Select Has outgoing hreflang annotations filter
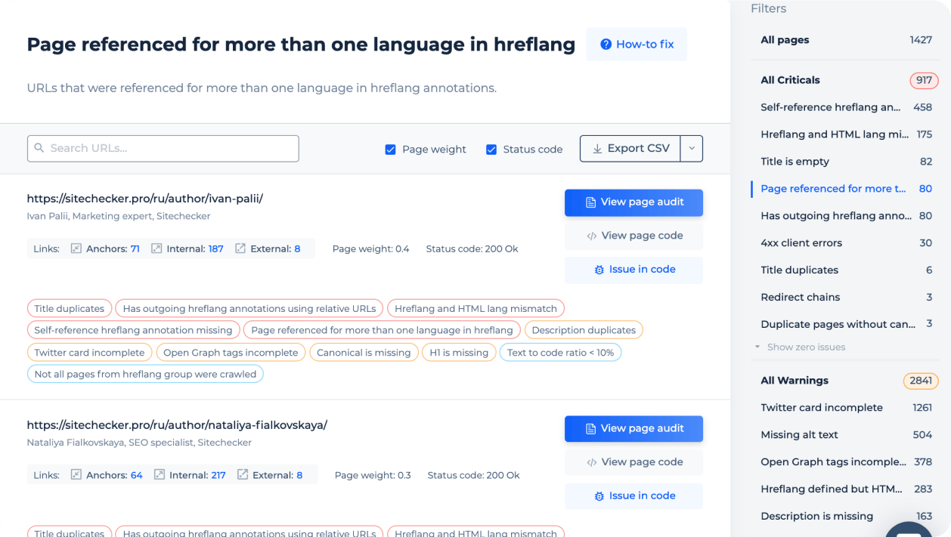 (x=846, y=216)
